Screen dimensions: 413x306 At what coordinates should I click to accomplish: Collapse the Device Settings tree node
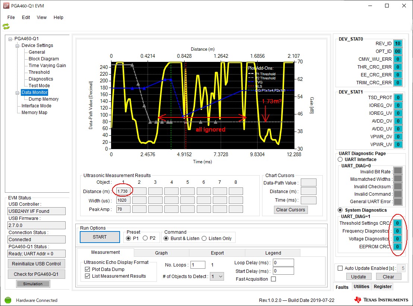(18, 46)
